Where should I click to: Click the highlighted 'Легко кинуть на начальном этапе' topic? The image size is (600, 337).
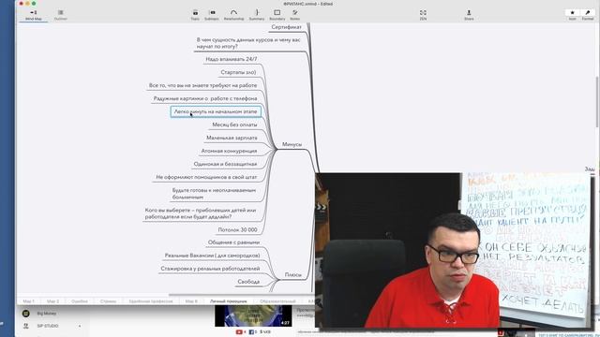pyautogui.click(x=216, y=111)
